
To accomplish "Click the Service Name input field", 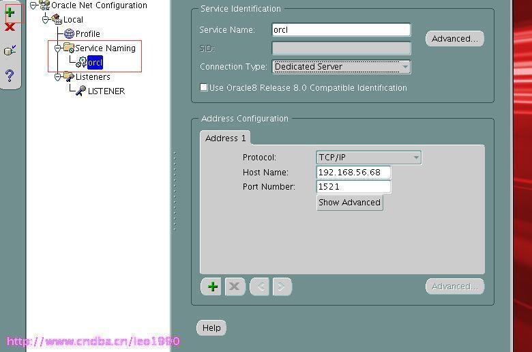I will click(x=341, y=30).
